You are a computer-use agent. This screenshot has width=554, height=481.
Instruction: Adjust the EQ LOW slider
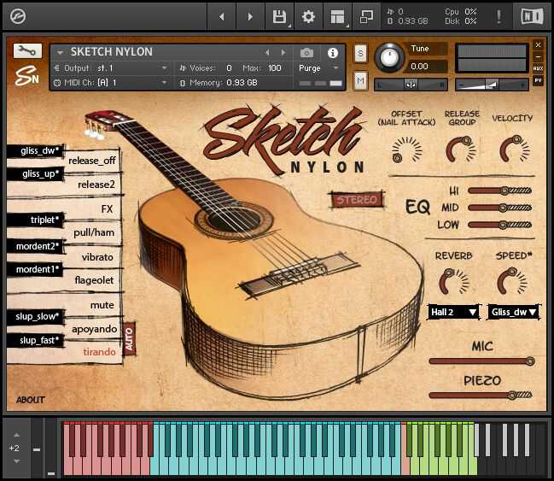(x=499, y=225)
